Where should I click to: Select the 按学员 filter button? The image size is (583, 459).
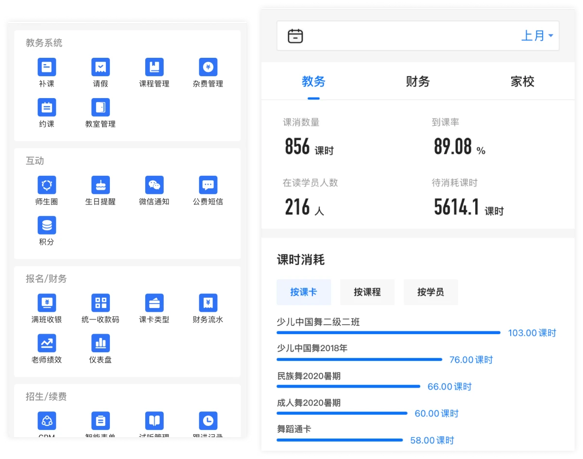pos(430,292)
